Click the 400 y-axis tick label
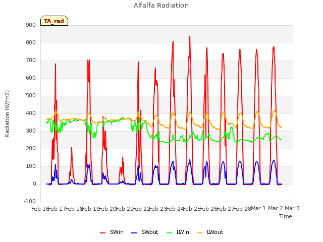Screen dimensions: 323x242 (31, 113)
